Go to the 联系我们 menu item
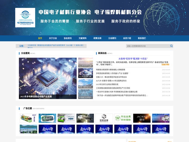 (x=142, y=38)
